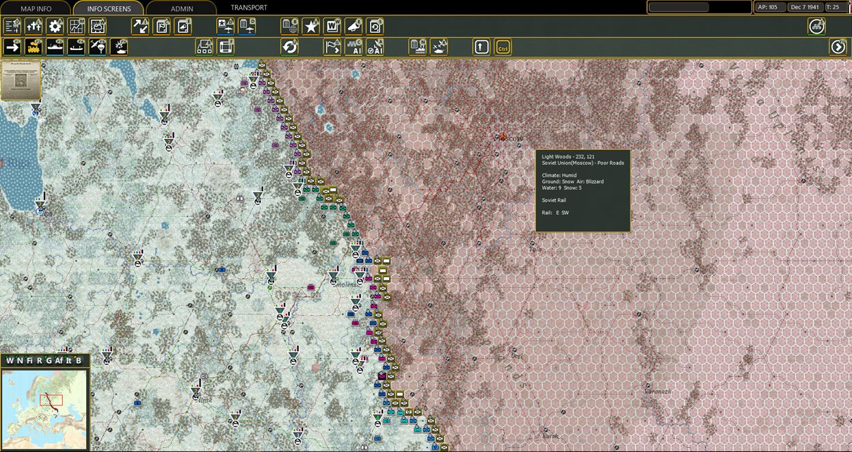
Task: Toggle the Fi filter in minimap panel
Action: (29, 360)
